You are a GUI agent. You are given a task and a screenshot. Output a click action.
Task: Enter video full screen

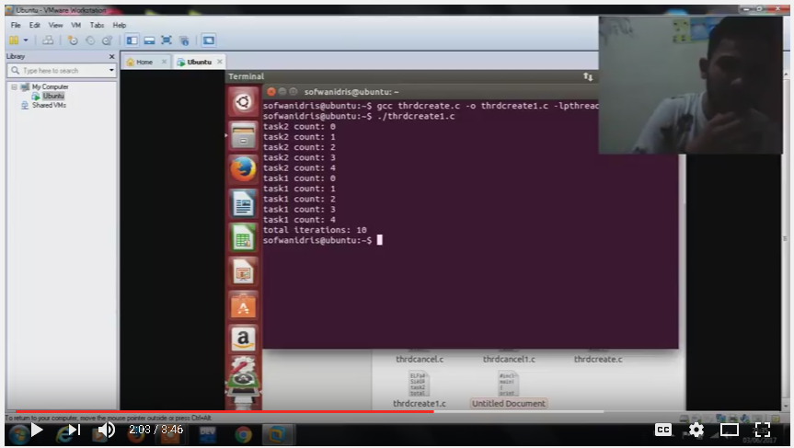pos(763,430)
